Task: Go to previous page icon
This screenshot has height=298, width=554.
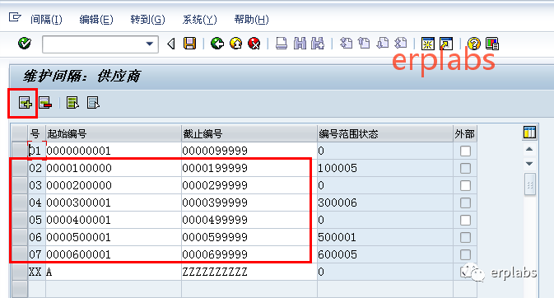Action: pyautogui.click(x=364, y=44)
